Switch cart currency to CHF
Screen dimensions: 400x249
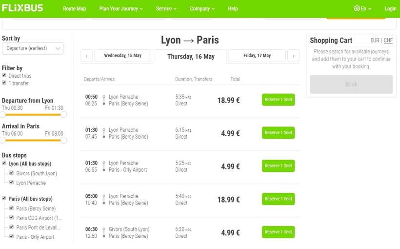pyautogui.click(x=388, y=41)
